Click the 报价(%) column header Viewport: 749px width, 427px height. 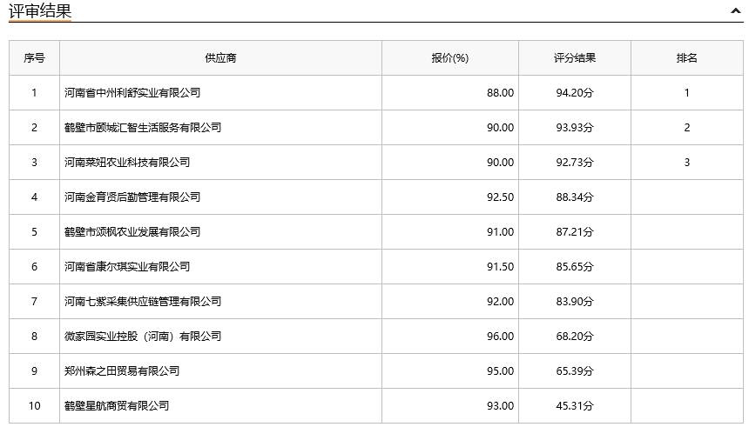pos(450,58)
